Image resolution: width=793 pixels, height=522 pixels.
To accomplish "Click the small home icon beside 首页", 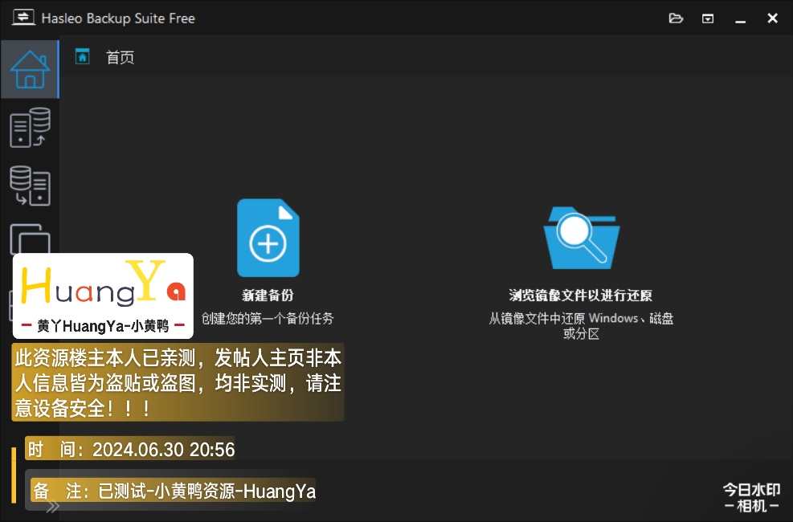I will [82, 56].
